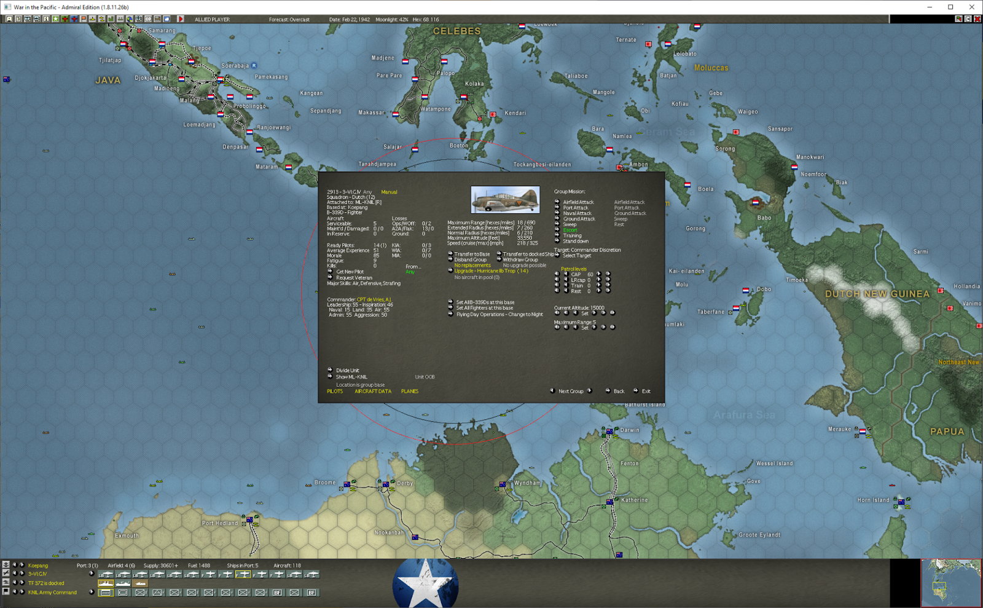Set group mission to Ground Attack
The height and width of the screenshot is (608, 983).
pos(579,219)
